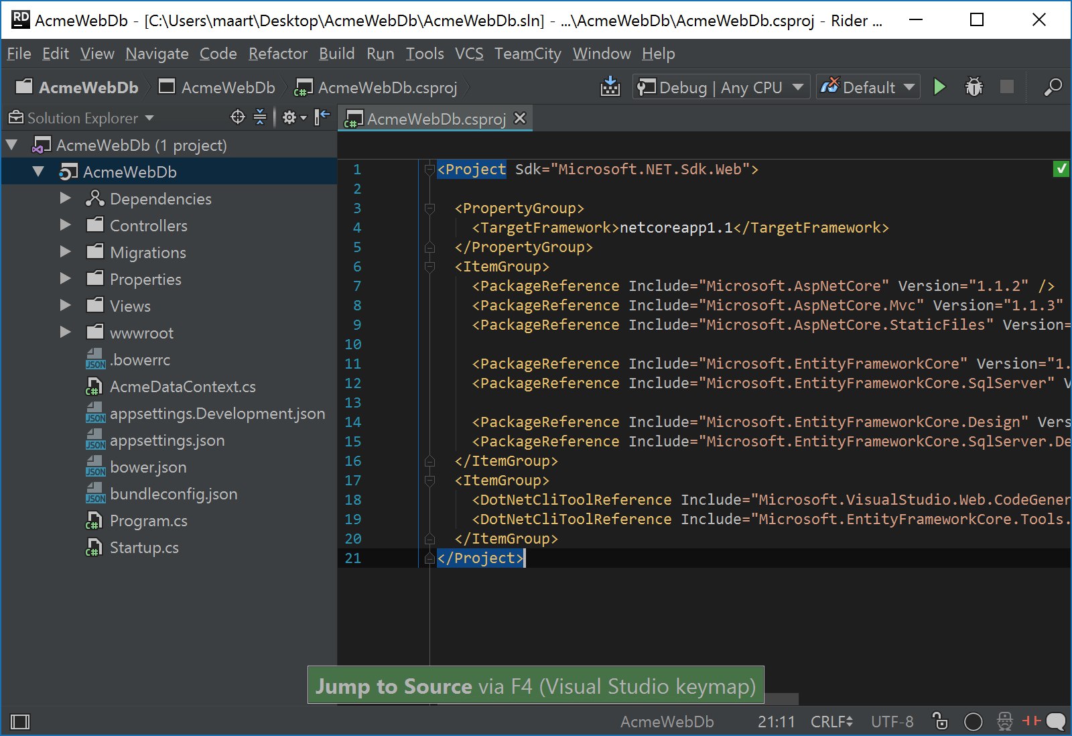
Task: Collapse the AcmeWebDb project node
Action: 38,172
